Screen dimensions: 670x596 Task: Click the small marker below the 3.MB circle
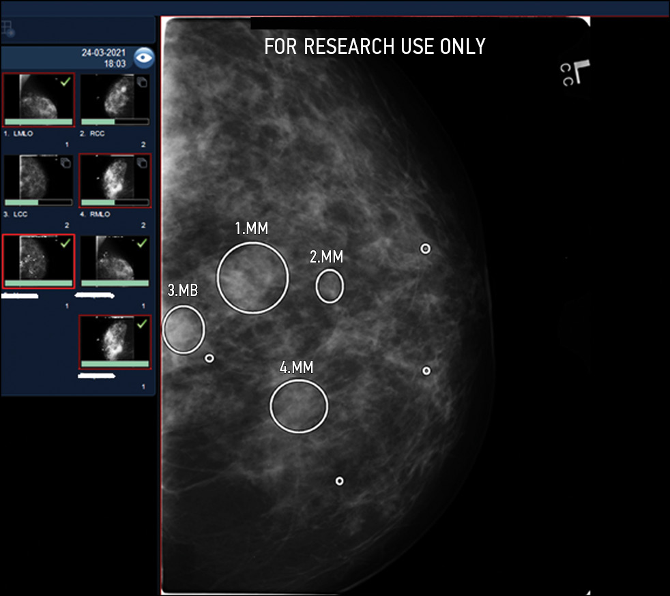209,358
